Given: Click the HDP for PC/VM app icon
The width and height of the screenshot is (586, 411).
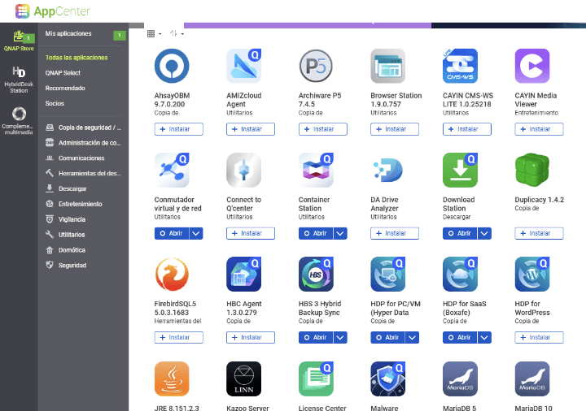Looking at the screenshot, I should tap(388, 274).
